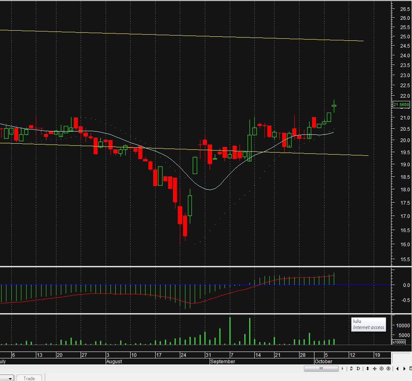Click the '24' date label under August
Screen dimensions: 412x381
pos(183,355)
